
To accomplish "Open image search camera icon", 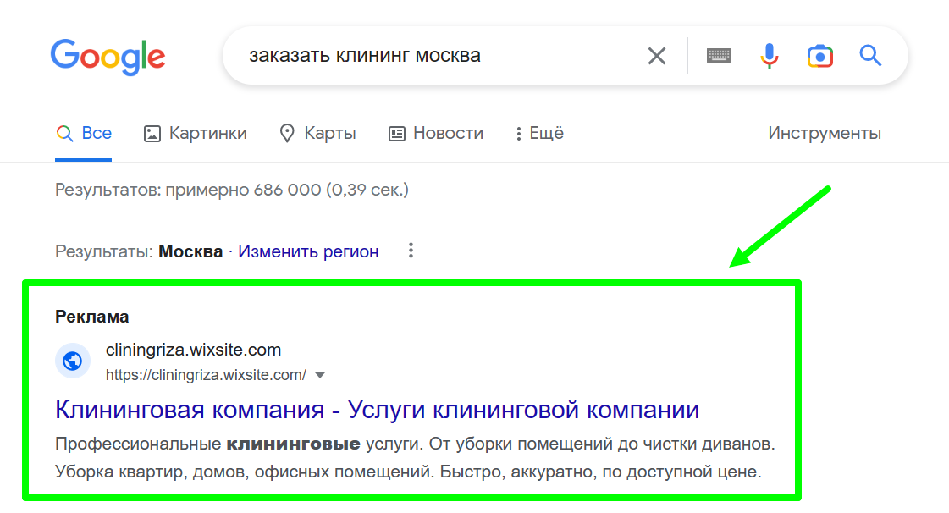I will [x=820, y=56].
